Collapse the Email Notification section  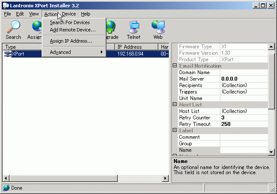point(174,66)
